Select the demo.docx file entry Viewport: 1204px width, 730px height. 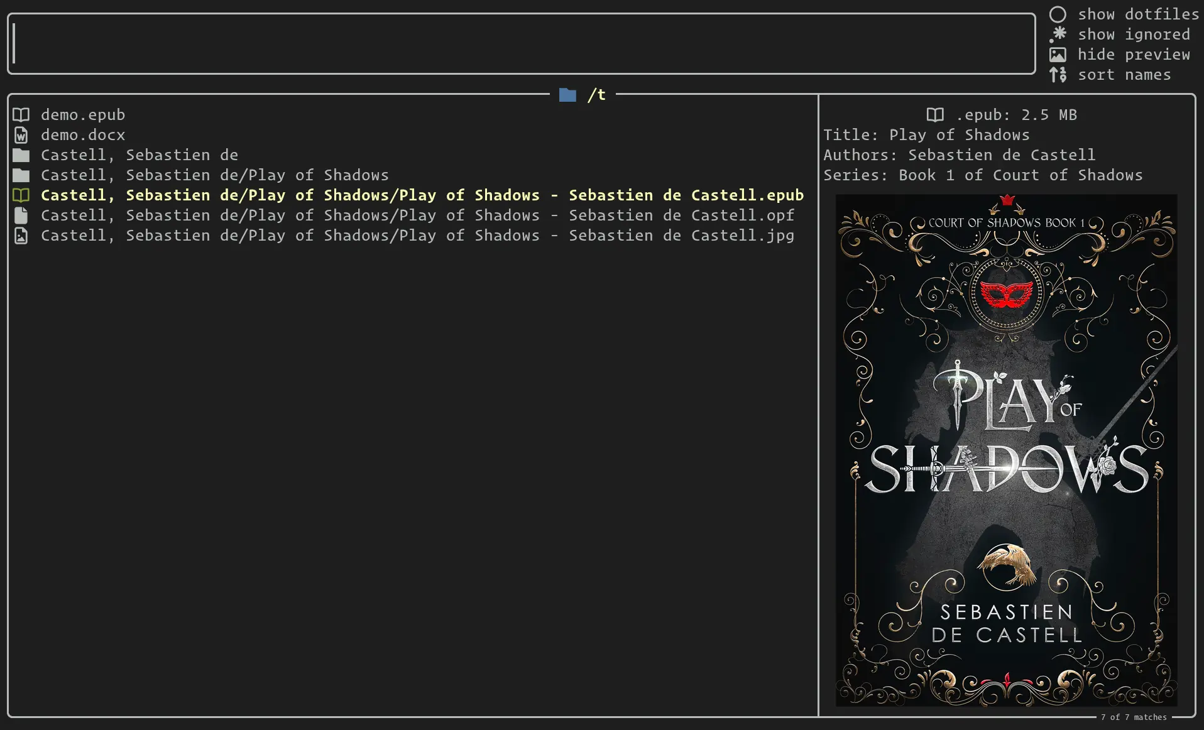83,135
